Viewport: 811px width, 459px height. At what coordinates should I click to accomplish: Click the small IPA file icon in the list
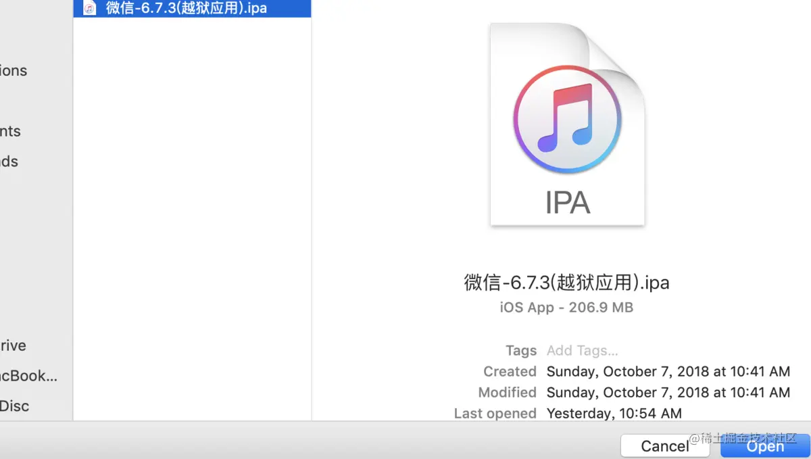[90, 9]
